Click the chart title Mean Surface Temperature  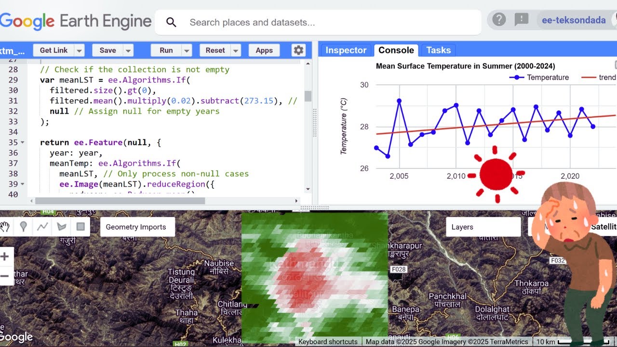(x=465, y=66)
